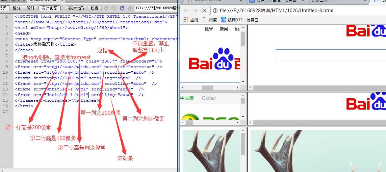Viewport: 386px width, 172px height.
Task: Click vertical scrollbar thumb of first Baidu frame
Action: (x=243, y=39)
